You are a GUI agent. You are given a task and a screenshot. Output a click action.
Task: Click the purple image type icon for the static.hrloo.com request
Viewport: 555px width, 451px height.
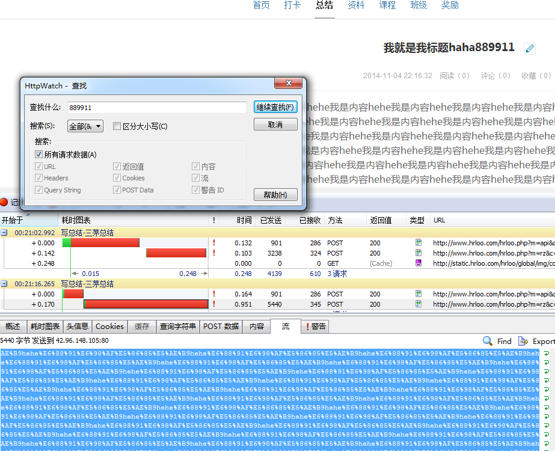tap(417, 263)
